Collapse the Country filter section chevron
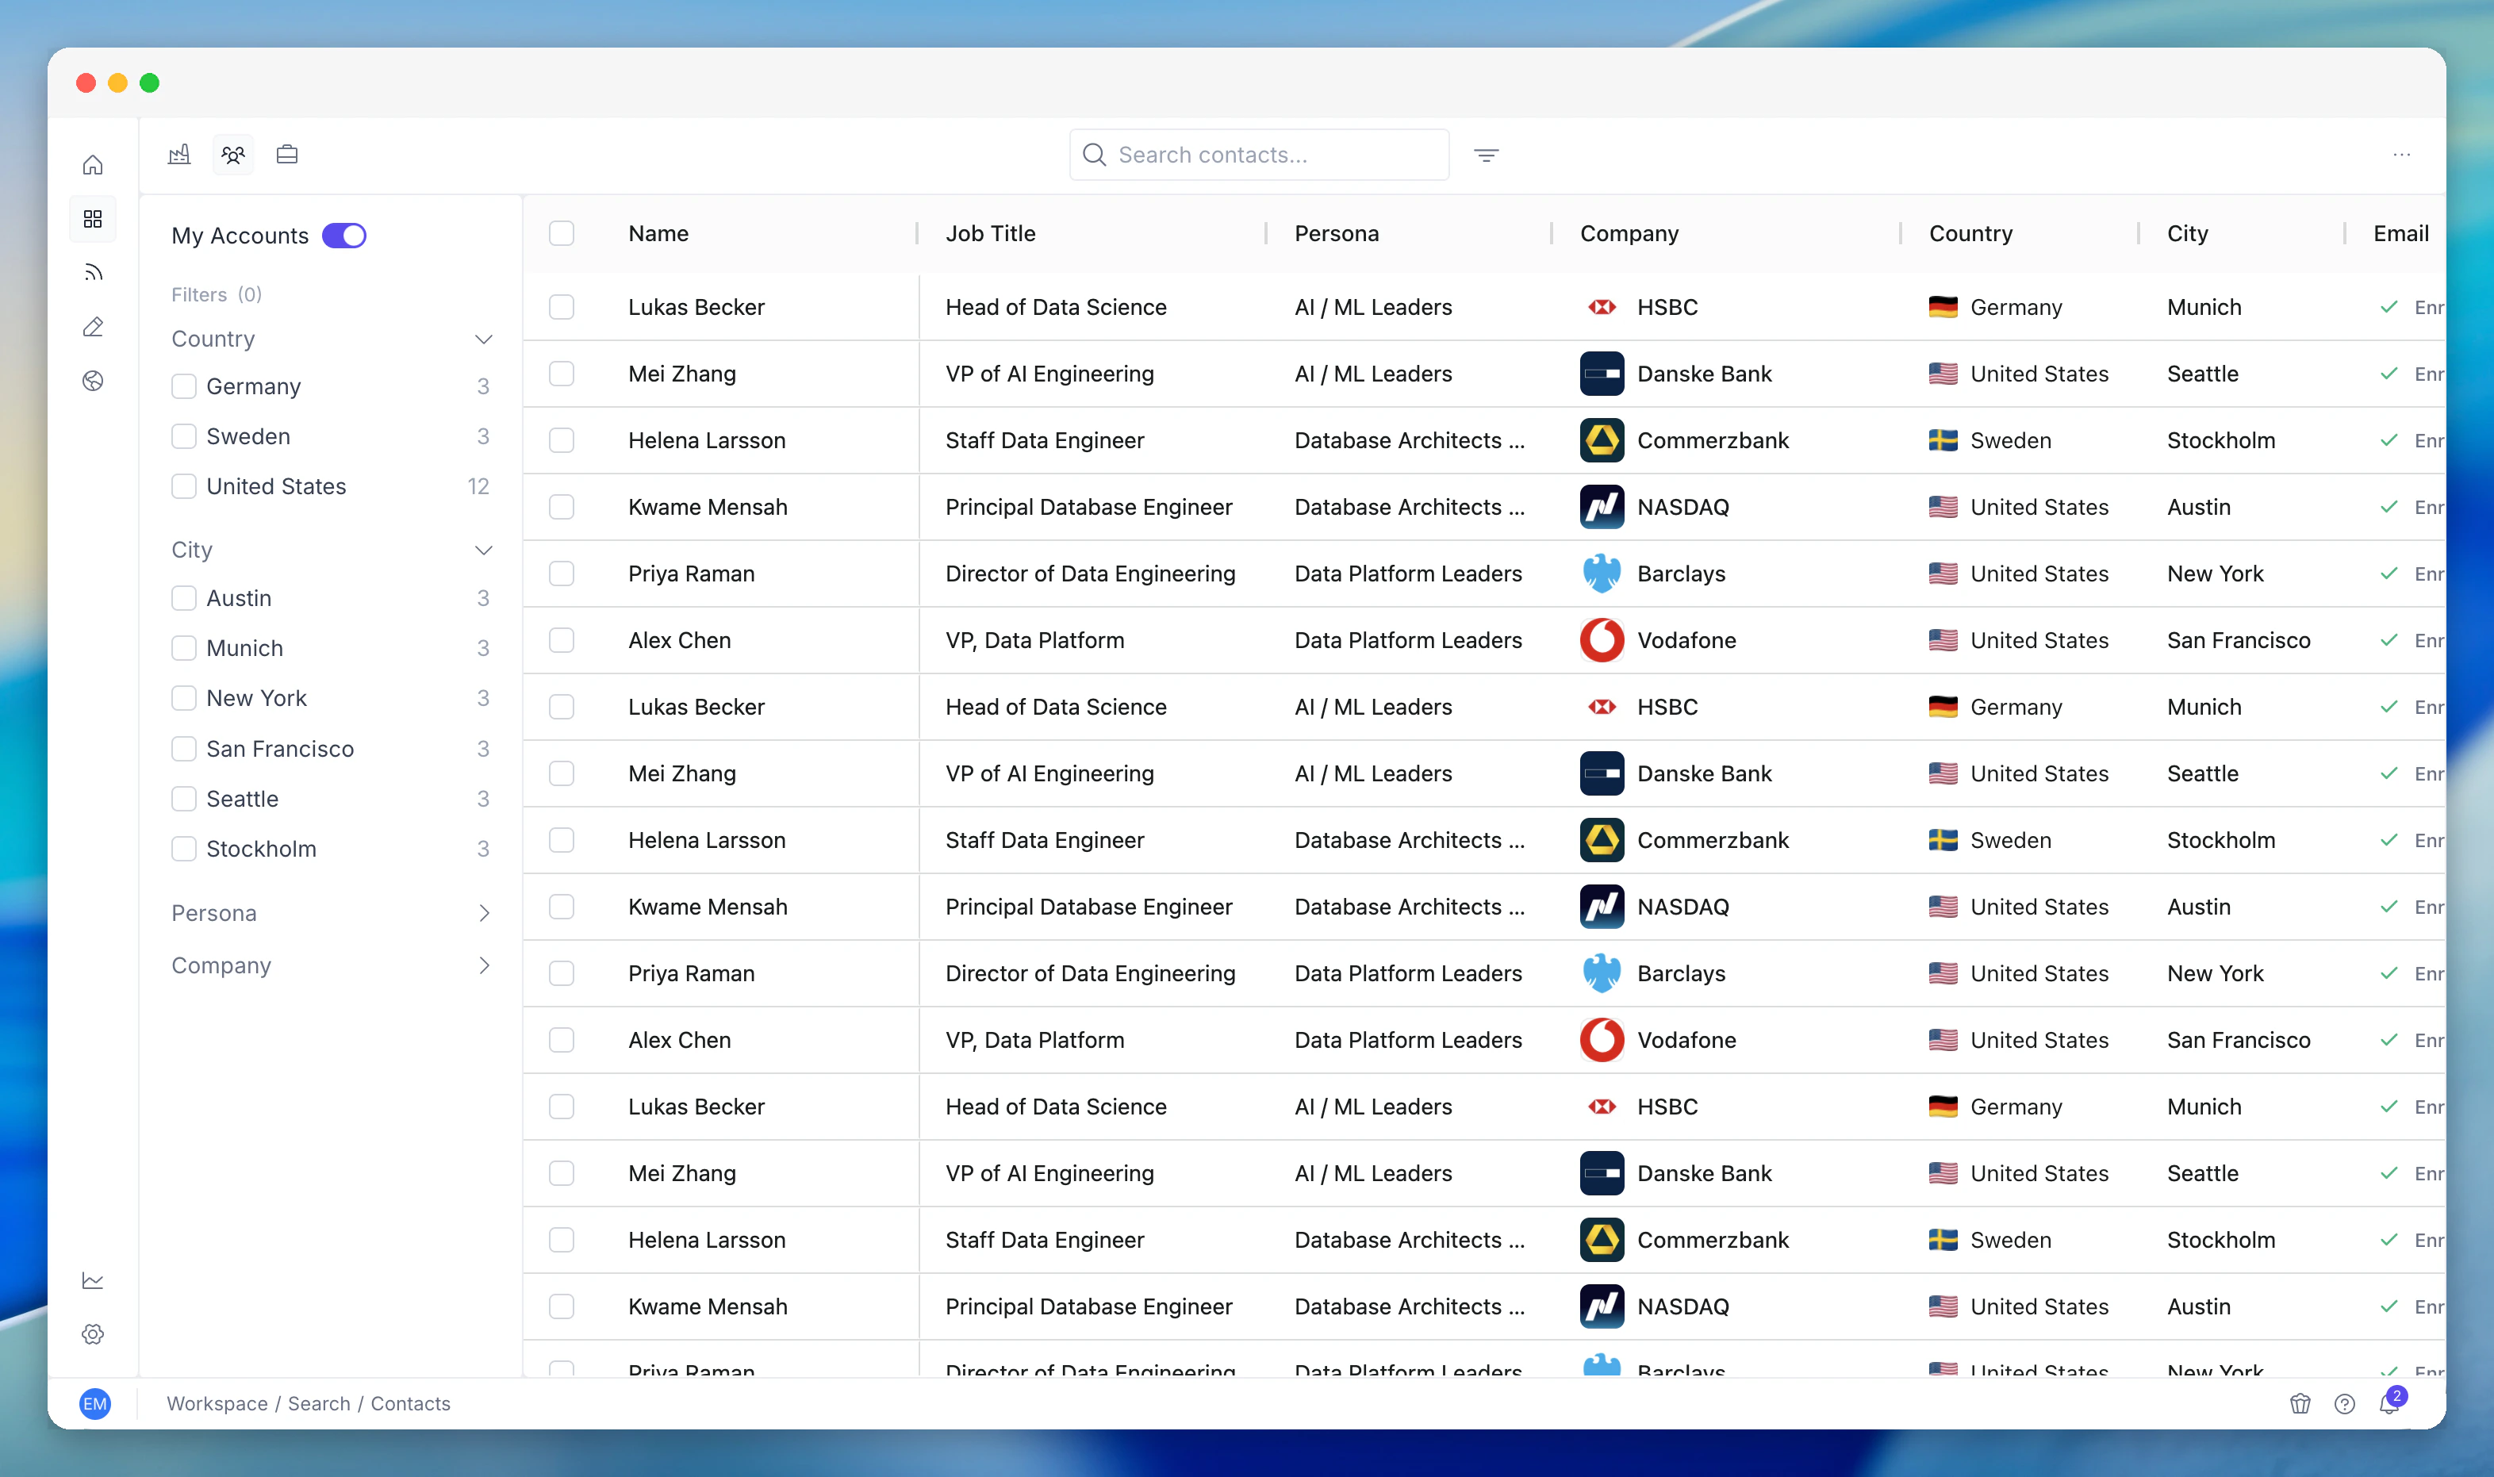The height and width of the screenshot is (1477, 2494). (x=484, y=340)
